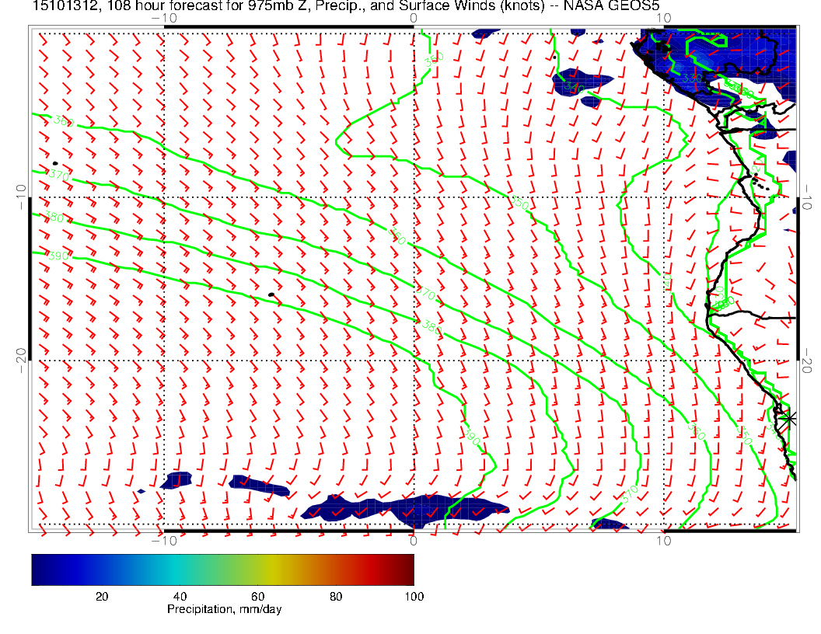Click the "390" contour label at the left edge
821x634 pixels.
[x=58, y=256]
